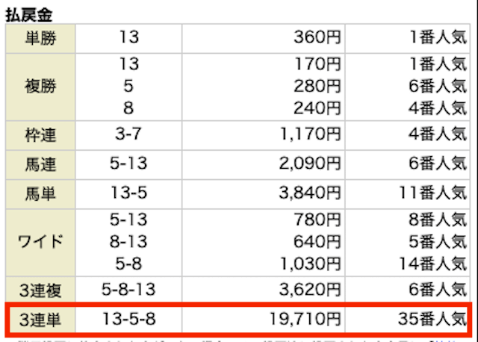Click the 馬単 row header
This screenshot has width=478, height=342.
40,194
